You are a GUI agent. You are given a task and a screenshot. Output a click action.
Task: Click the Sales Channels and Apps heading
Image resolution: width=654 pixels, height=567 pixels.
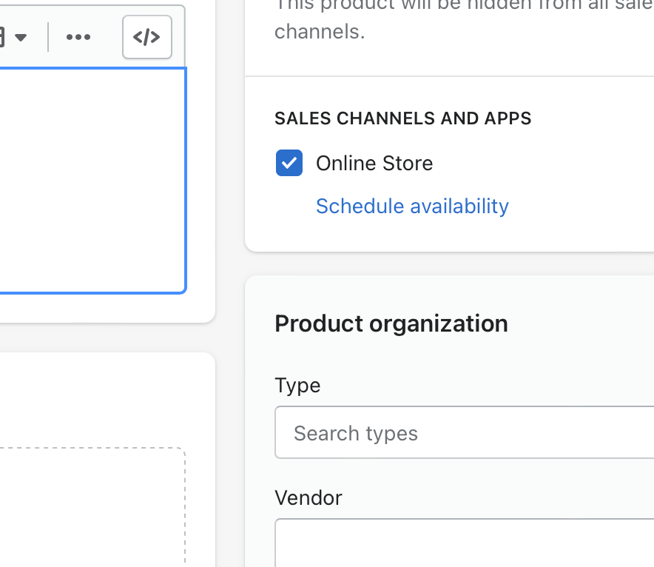402,118
